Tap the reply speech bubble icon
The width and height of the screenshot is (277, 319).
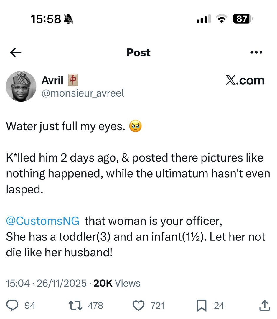point(13,305)
